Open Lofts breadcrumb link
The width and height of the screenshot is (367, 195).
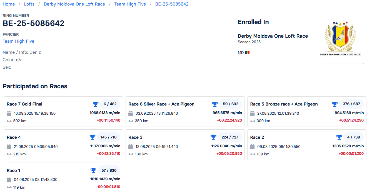tap(29, 4)
